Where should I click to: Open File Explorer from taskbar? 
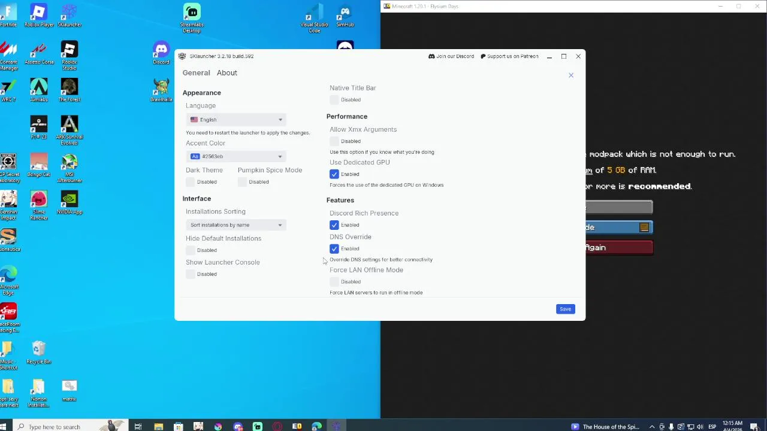pyautogui.click(x=158, y=426)
